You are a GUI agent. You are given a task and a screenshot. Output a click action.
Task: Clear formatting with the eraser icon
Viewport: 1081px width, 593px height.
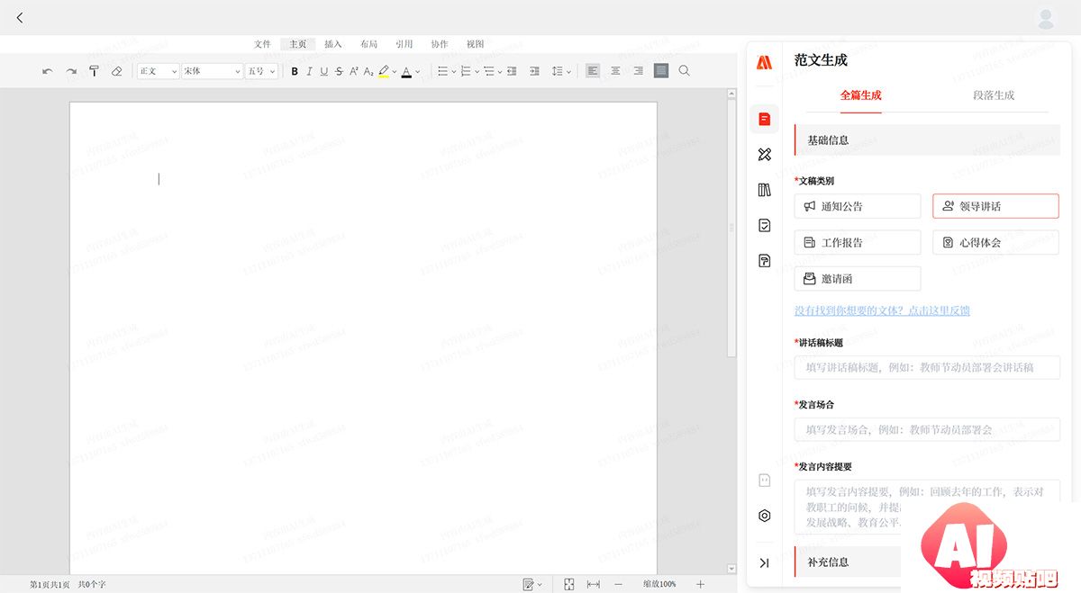pos(116,71)
